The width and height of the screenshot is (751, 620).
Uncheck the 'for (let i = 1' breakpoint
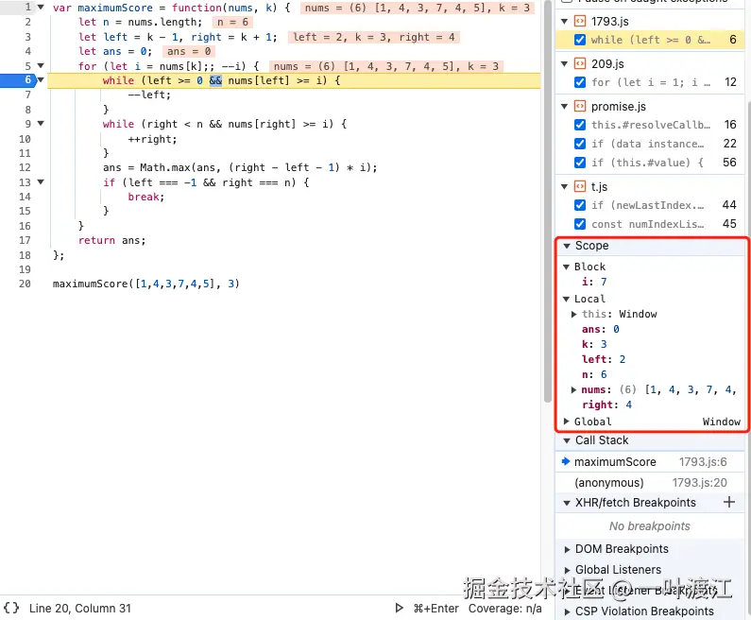pyautogui.click(x=580, y=82)
